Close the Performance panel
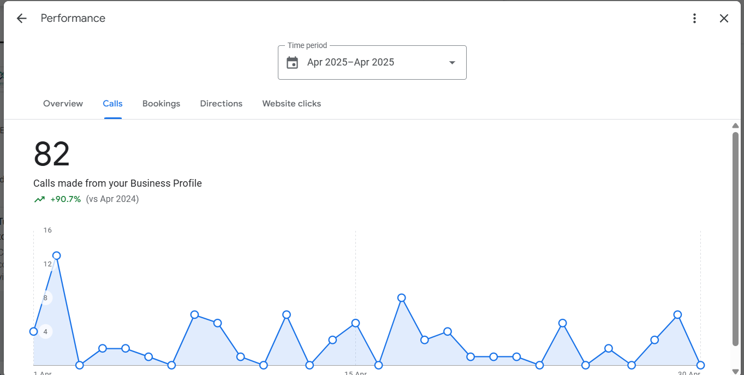The height and width of the screenshot is (375, 744). 724,18
